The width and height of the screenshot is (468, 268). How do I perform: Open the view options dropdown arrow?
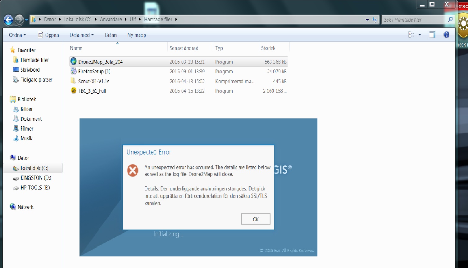tap(420, 35)
